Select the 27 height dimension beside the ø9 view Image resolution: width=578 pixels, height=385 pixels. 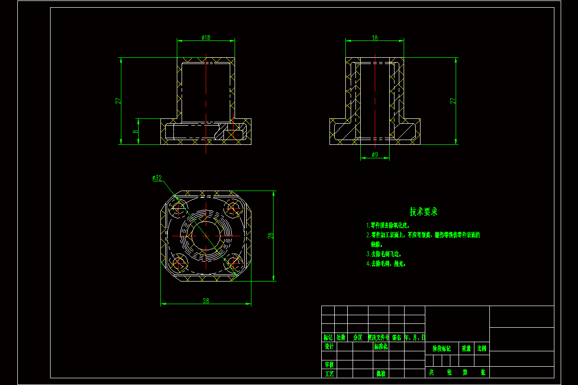(452, 101)
